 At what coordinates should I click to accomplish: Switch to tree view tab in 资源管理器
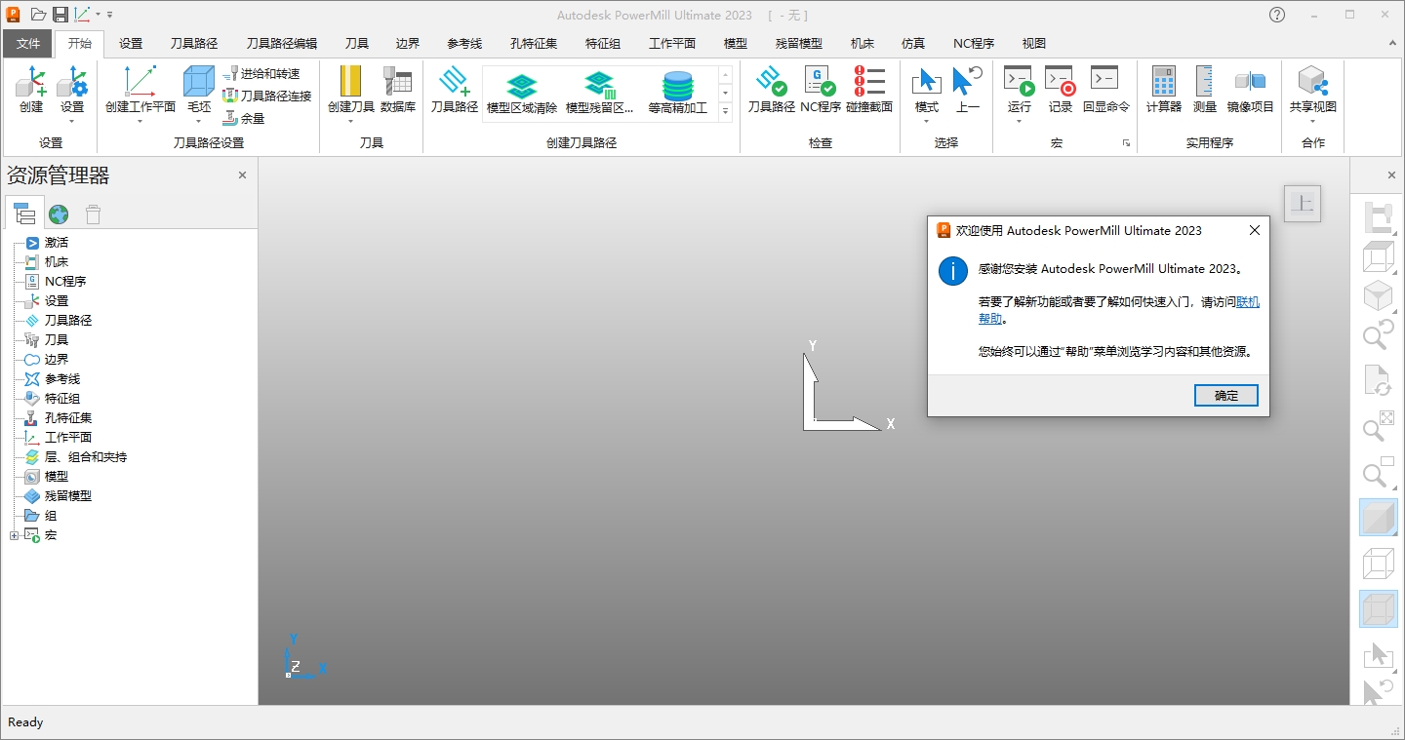(x=24, y=214)
